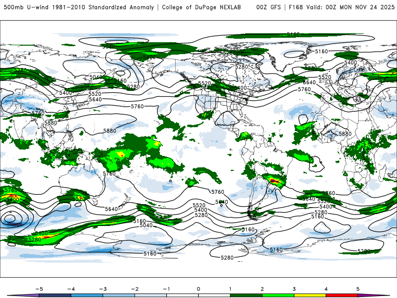The height and width of the screenshot is (298, 397).
Task: Click the '00Z GFS' model run text
Action: [x=268, y=7]
